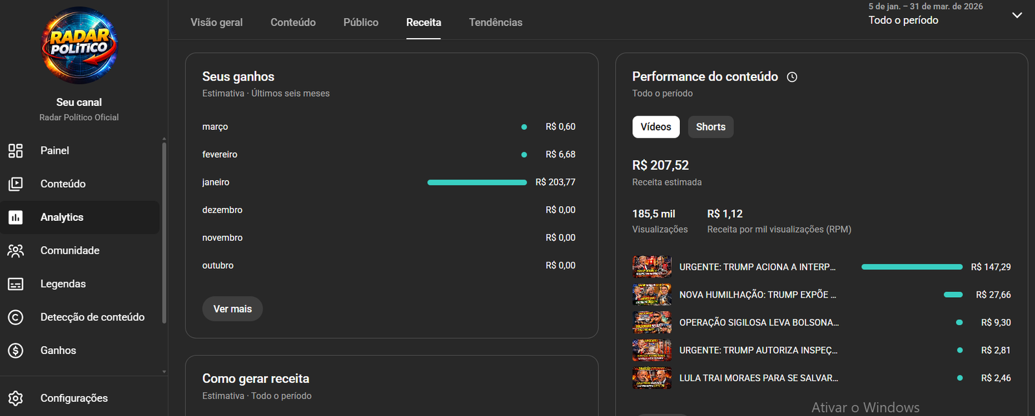Viewport: 1035px width, 416px height.
Task: Click the janeiro earnings bar
Action: click(x=477, y=183)
